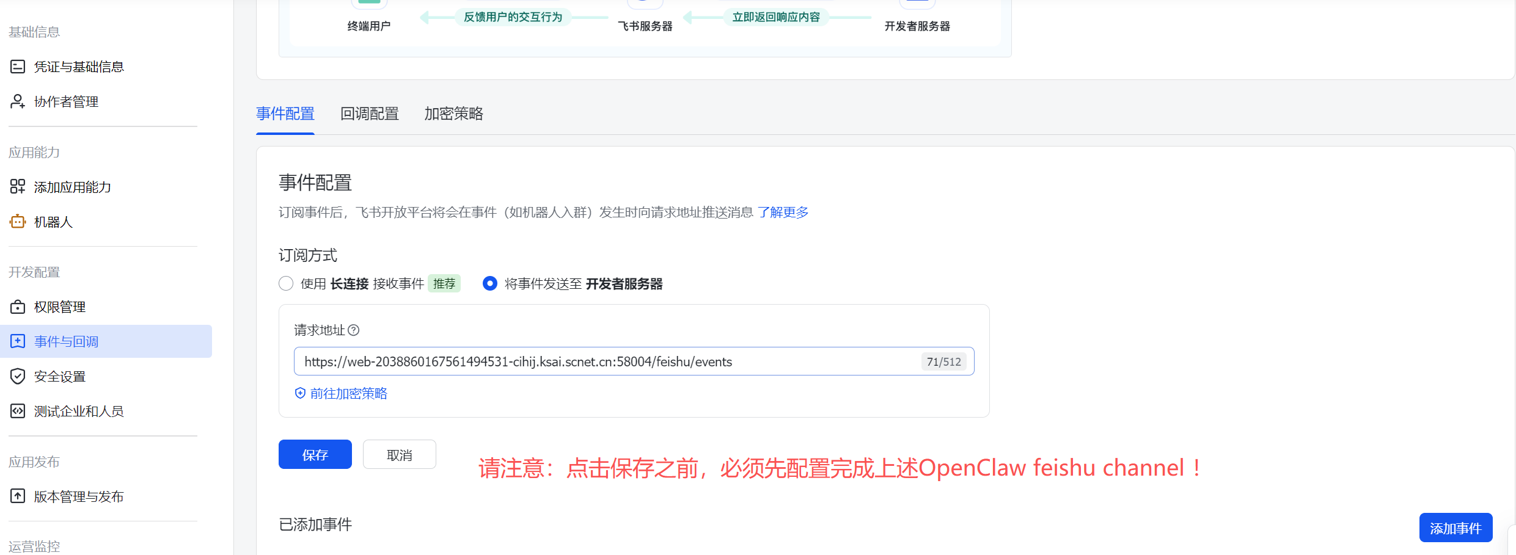Open 安全设置 via shield icon

click(x=17, y=376)
